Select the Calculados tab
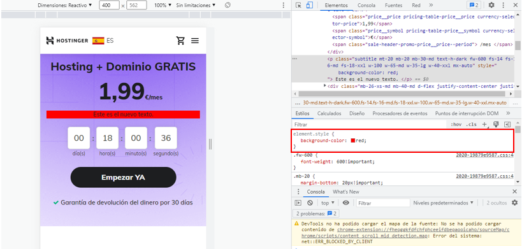The height and width of the screenshot is (249, 522). [x=330, y=113]
